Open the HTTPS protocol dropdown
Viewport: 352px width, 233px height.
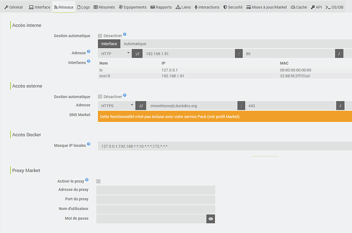[x=116, y=106]
